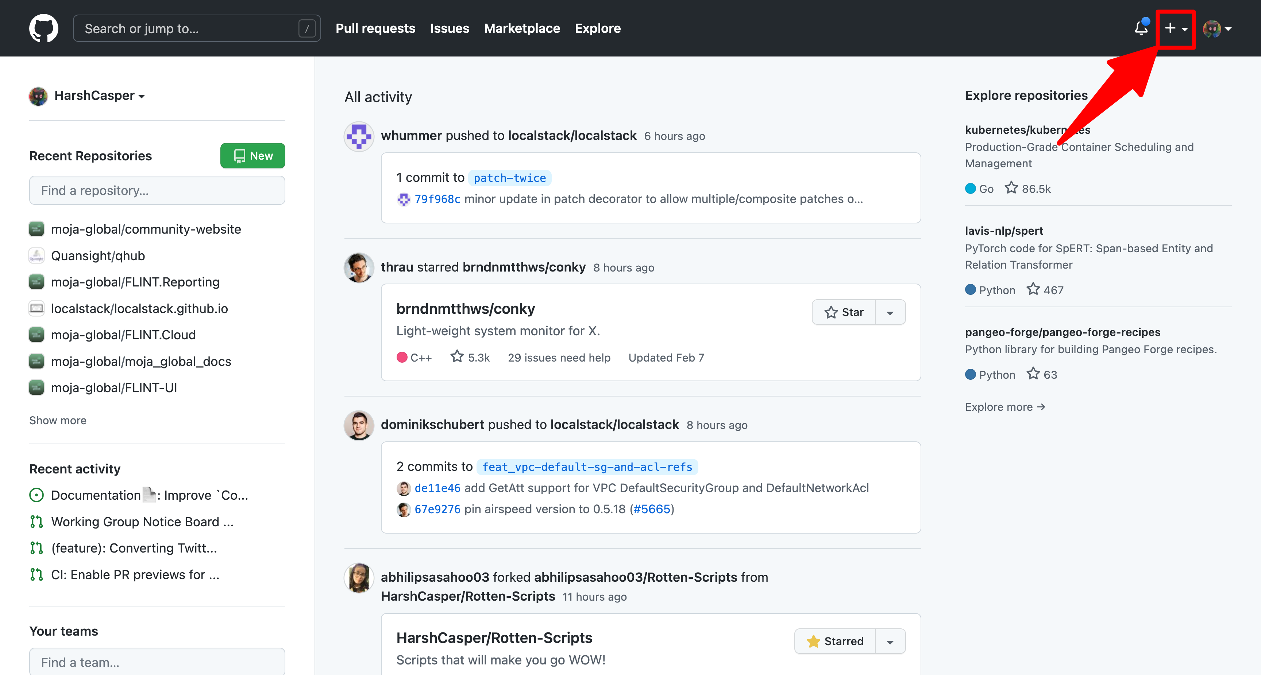This screenshot has height=675, width=1261.
Task: Click the kubernetes 86.5k star icon
Action: click(x=1011, y=188)
